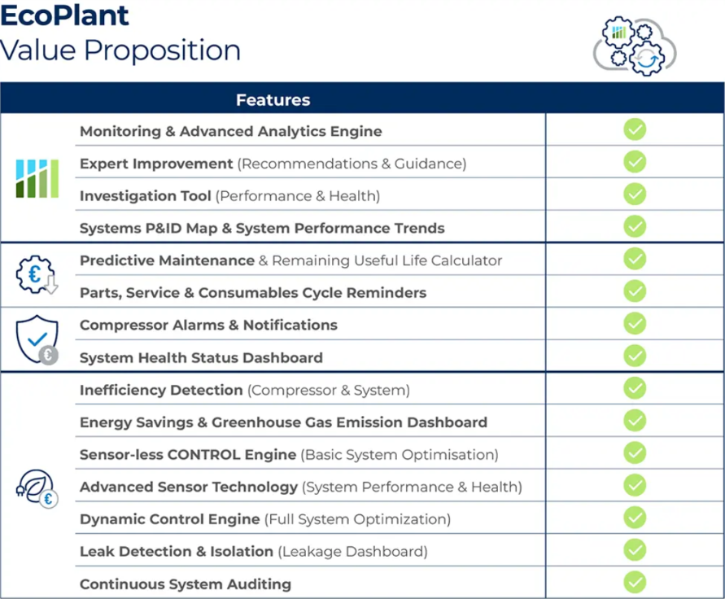Click the green check for Monitoring & Advanced Analytics
This screenshot has width=725, height=599.
[x=635, y=130]
